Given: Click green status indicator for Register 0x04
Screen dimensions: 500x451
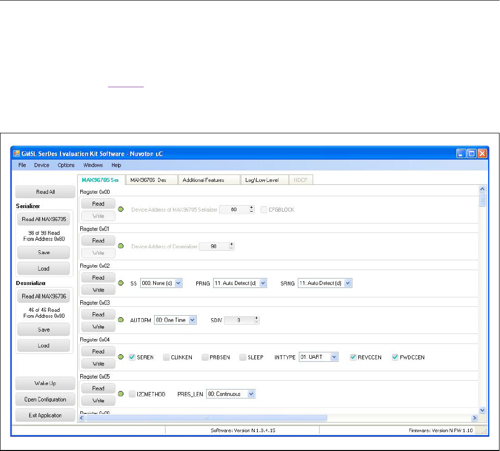Looking at the screenshot, I should pyautogui.click(x=121, y=357).
